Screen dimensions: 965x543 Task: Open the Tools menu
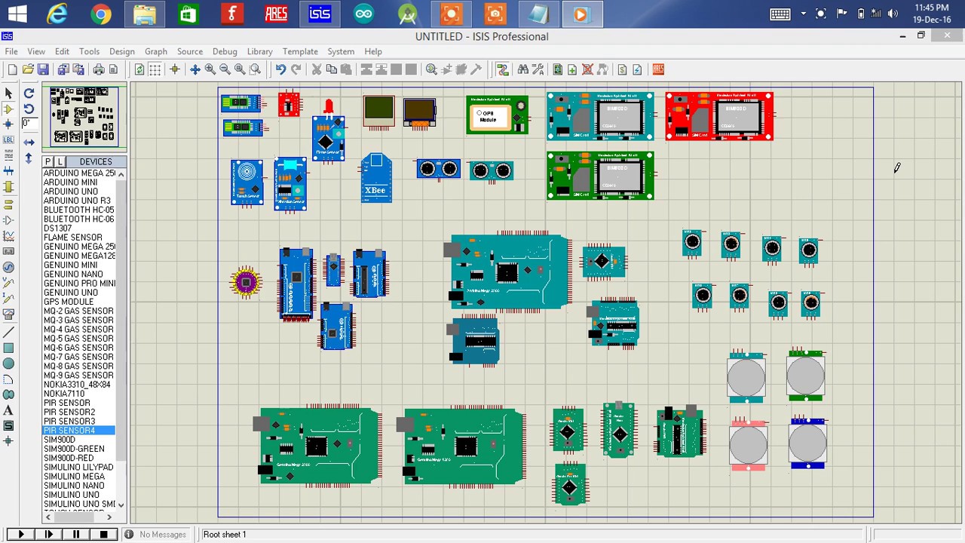pyautogui.click(x=89, y=51)
